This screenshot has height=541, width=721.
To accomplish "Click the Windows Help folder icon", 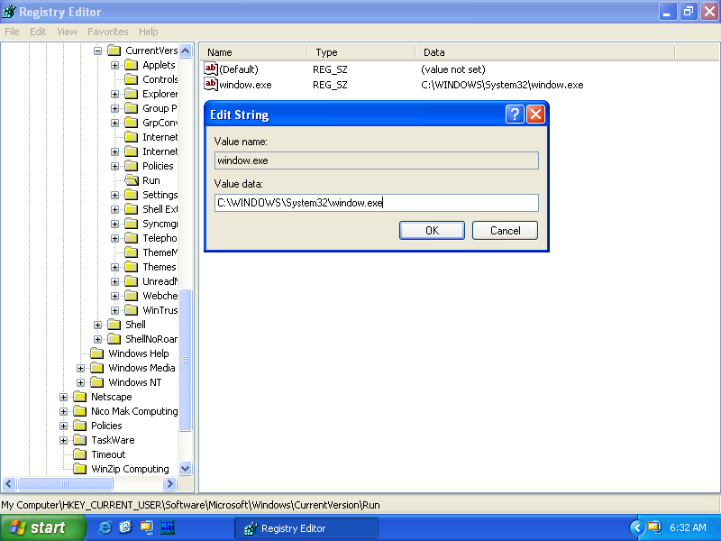I will point(97,353).
